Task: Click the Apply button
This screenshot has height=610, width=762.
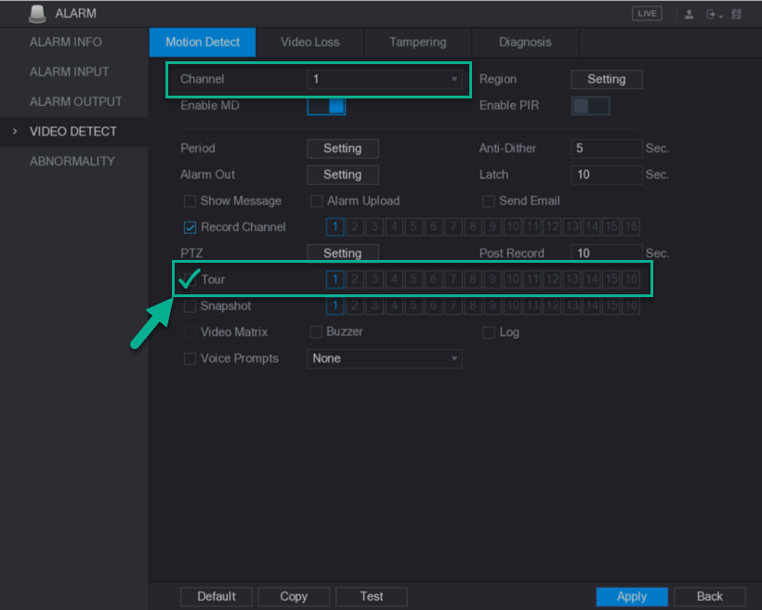Action: (x=632, y=596)
